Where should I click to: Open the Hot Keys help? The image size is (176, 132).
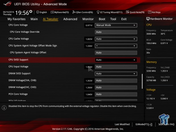[154, 12]
